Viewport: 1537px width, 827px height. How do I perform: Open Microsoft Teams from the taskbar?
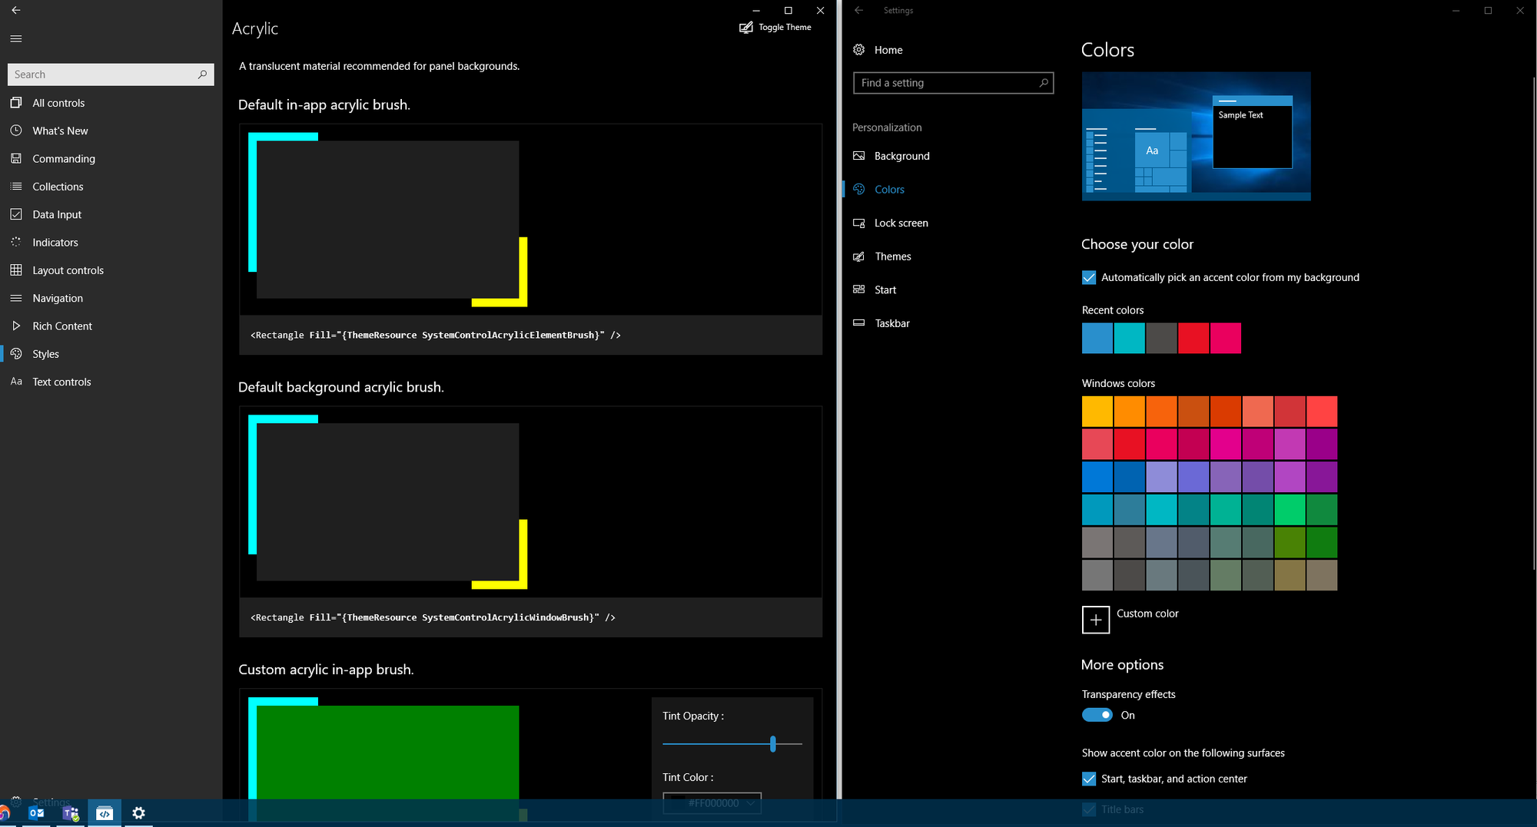[71, 813]
